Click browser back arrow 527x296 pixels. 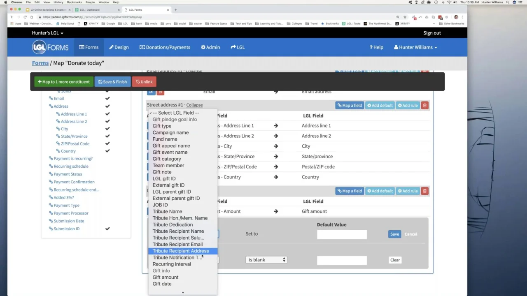click(x=12, y=17)
